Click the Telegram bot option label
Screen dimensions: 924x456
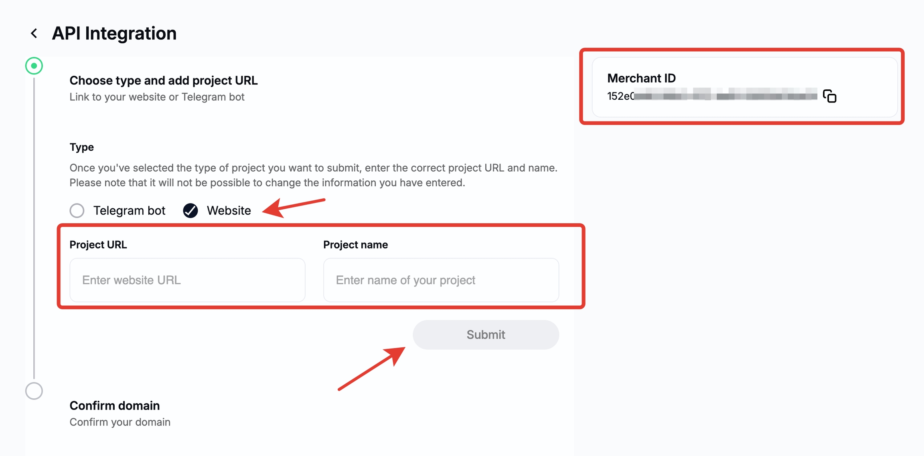[x=129, y=210]
